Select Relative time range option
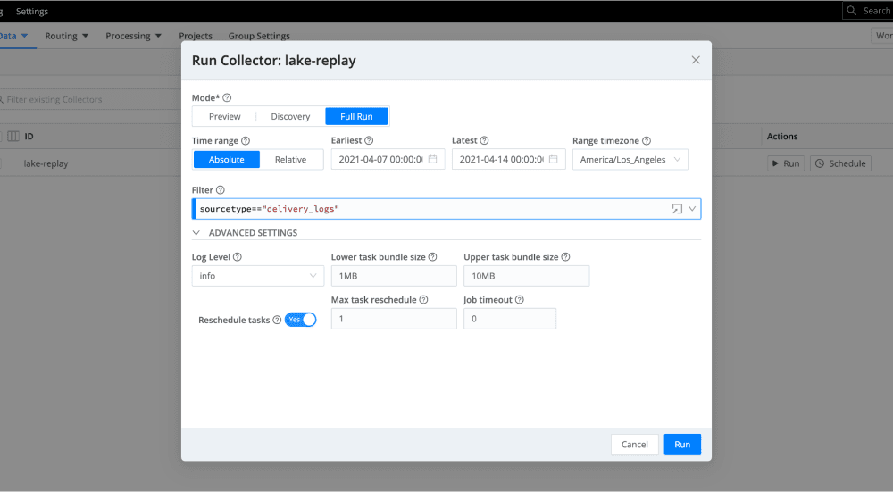Image resolution: width=893 pixels, height=492 pixels. pos(290,160)
